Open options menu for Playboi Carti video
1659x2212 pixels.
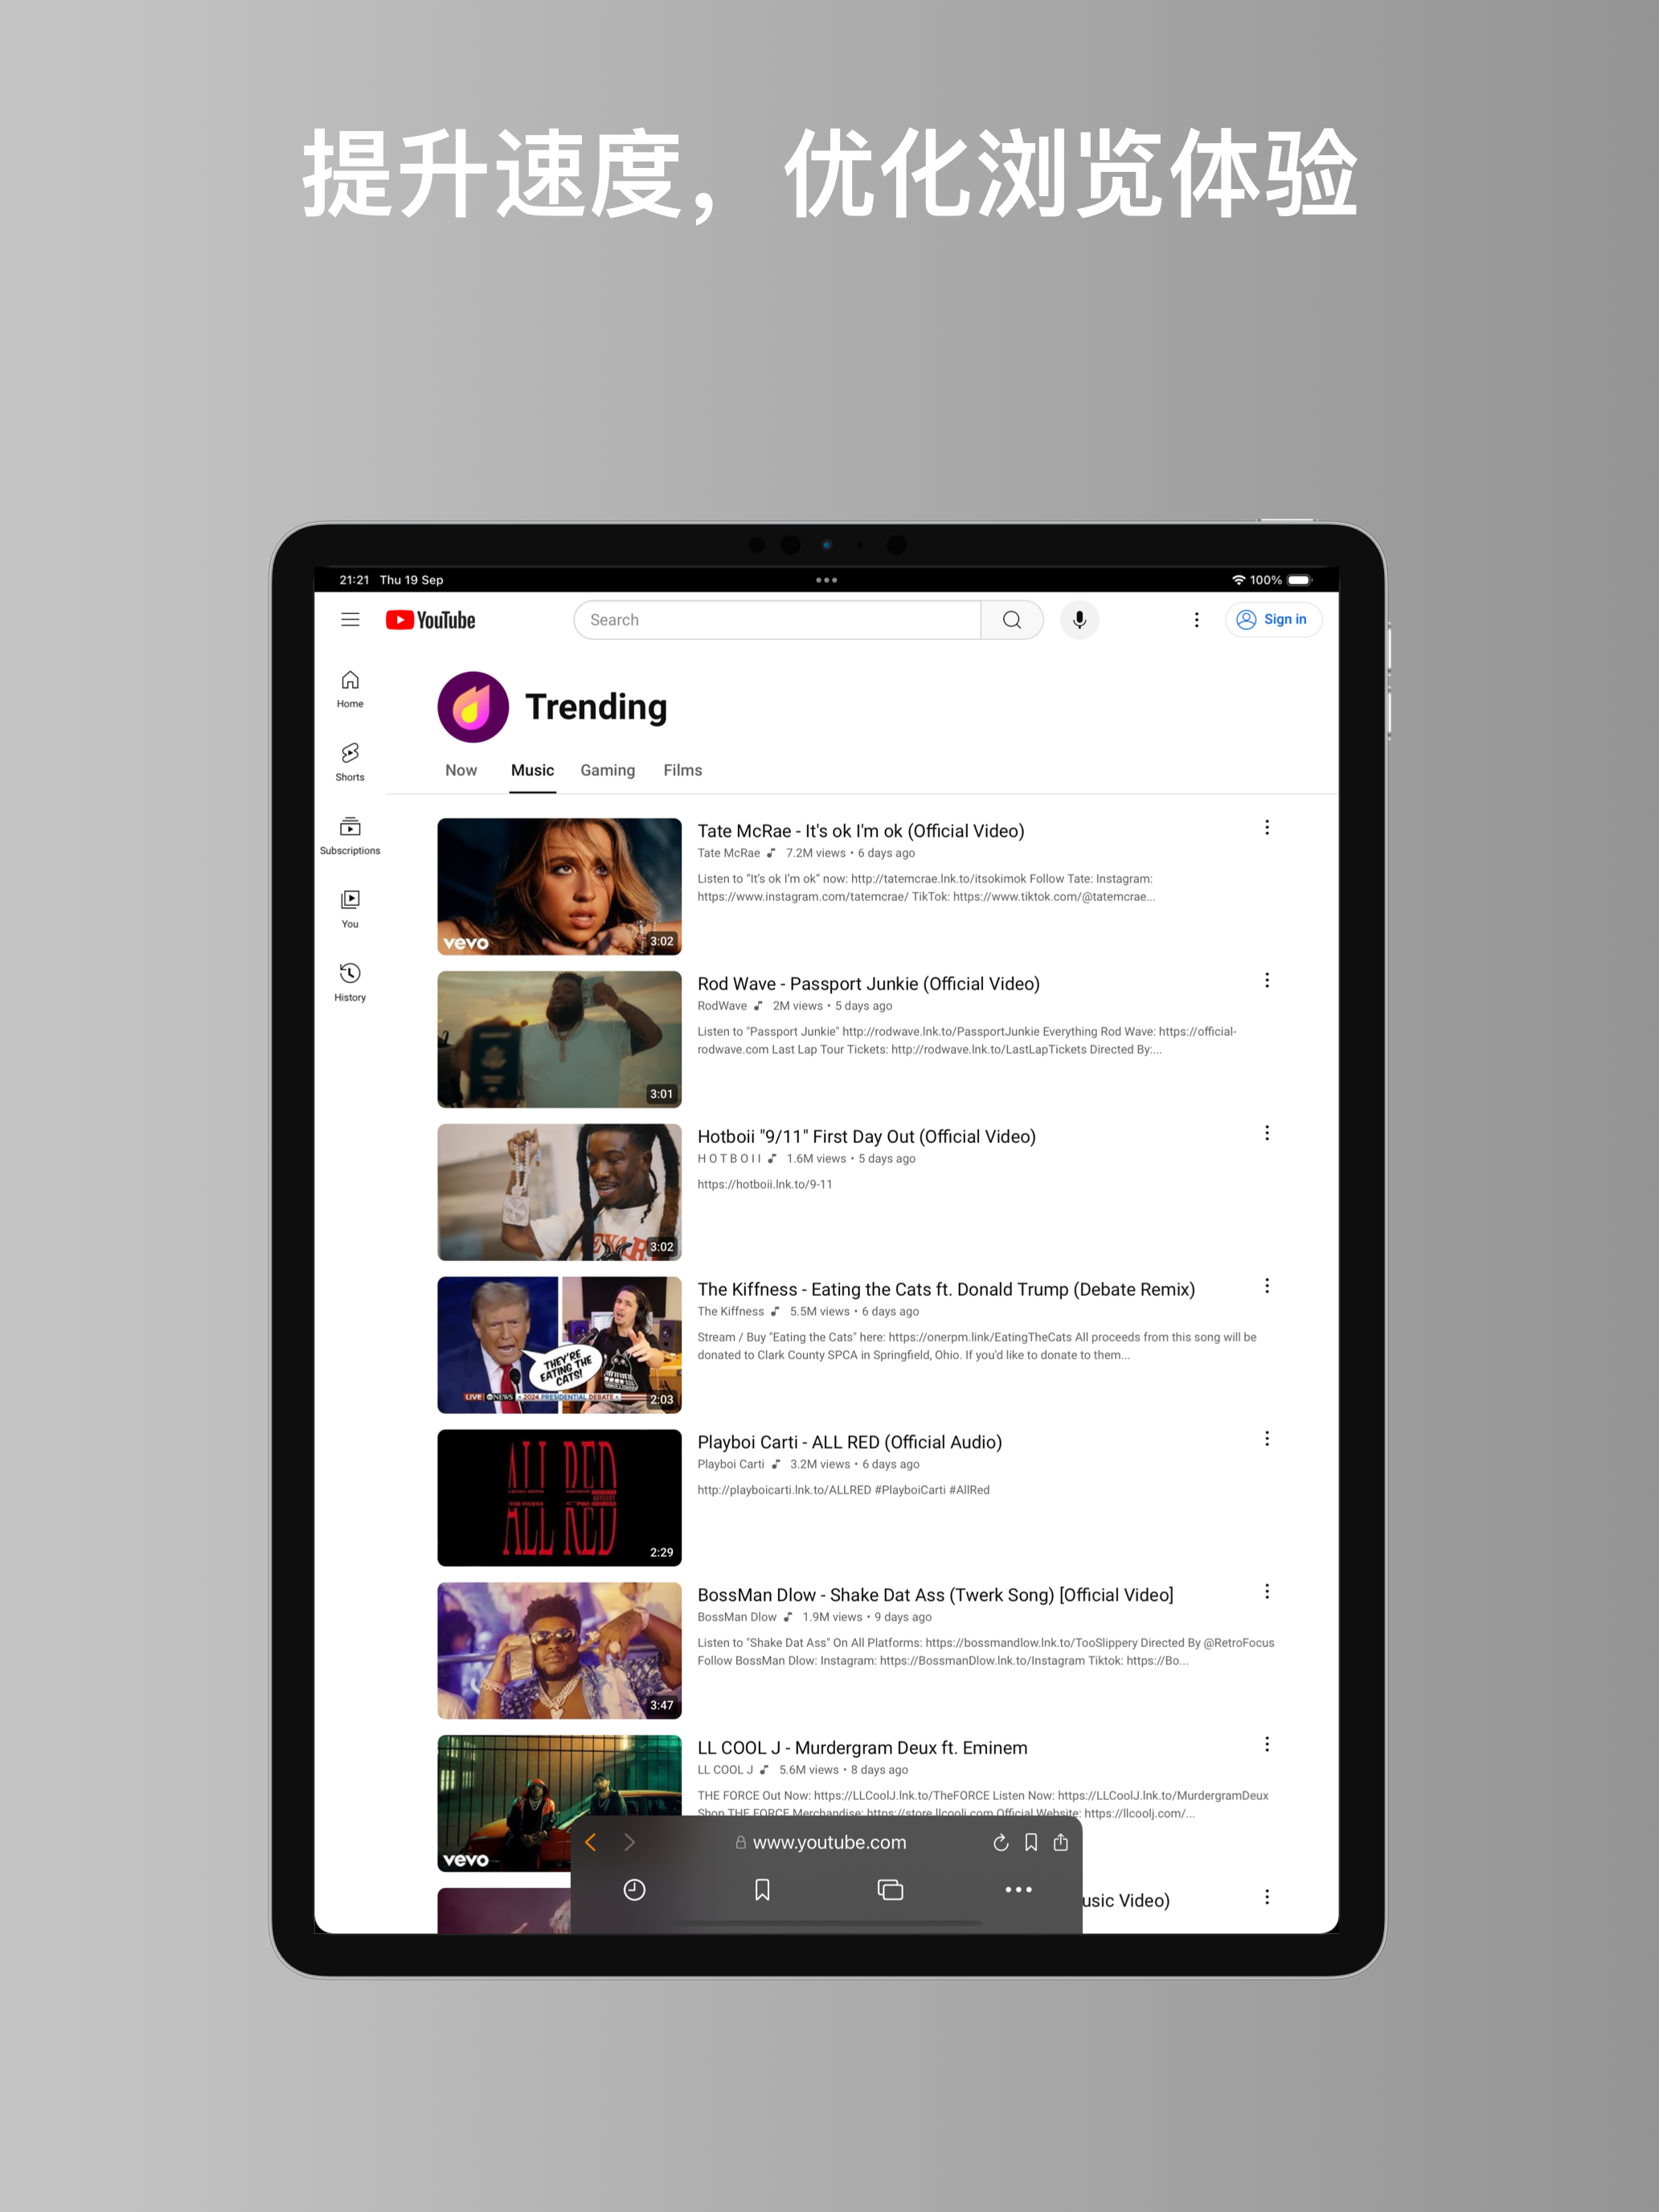click(x=1267, y=1439)
